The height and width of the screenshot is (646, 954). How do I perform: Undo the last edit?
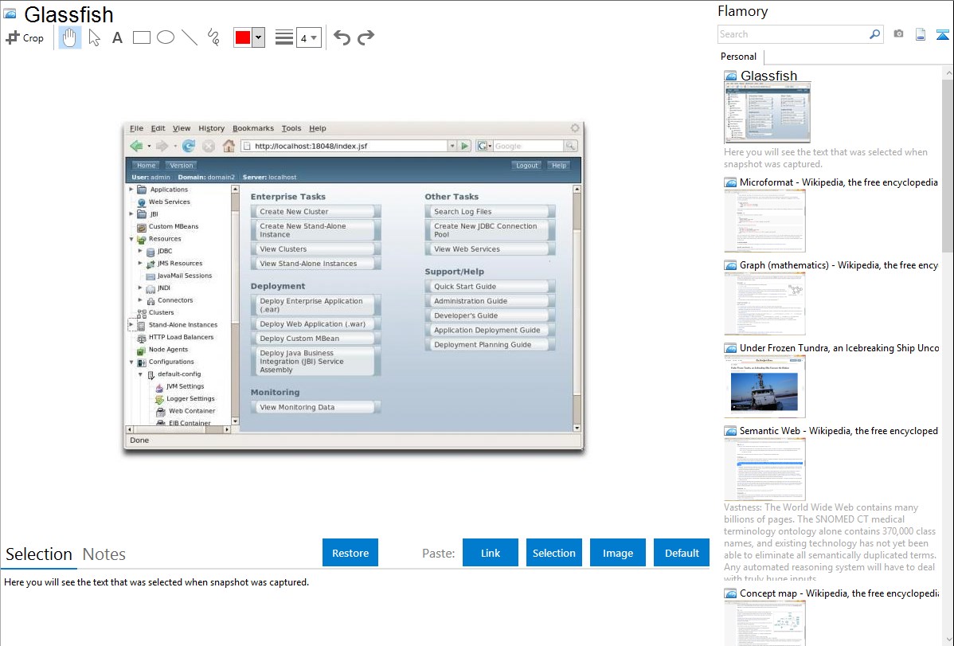pyautogui.click(x=342, y=37)
